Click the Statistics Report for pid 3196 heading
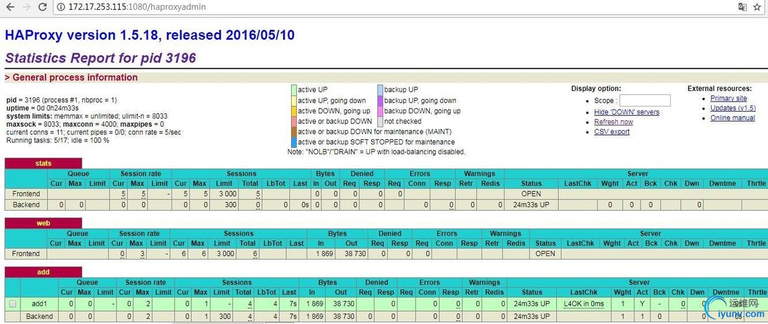This screenshot has height=324, width=768. tap(100, 58)
